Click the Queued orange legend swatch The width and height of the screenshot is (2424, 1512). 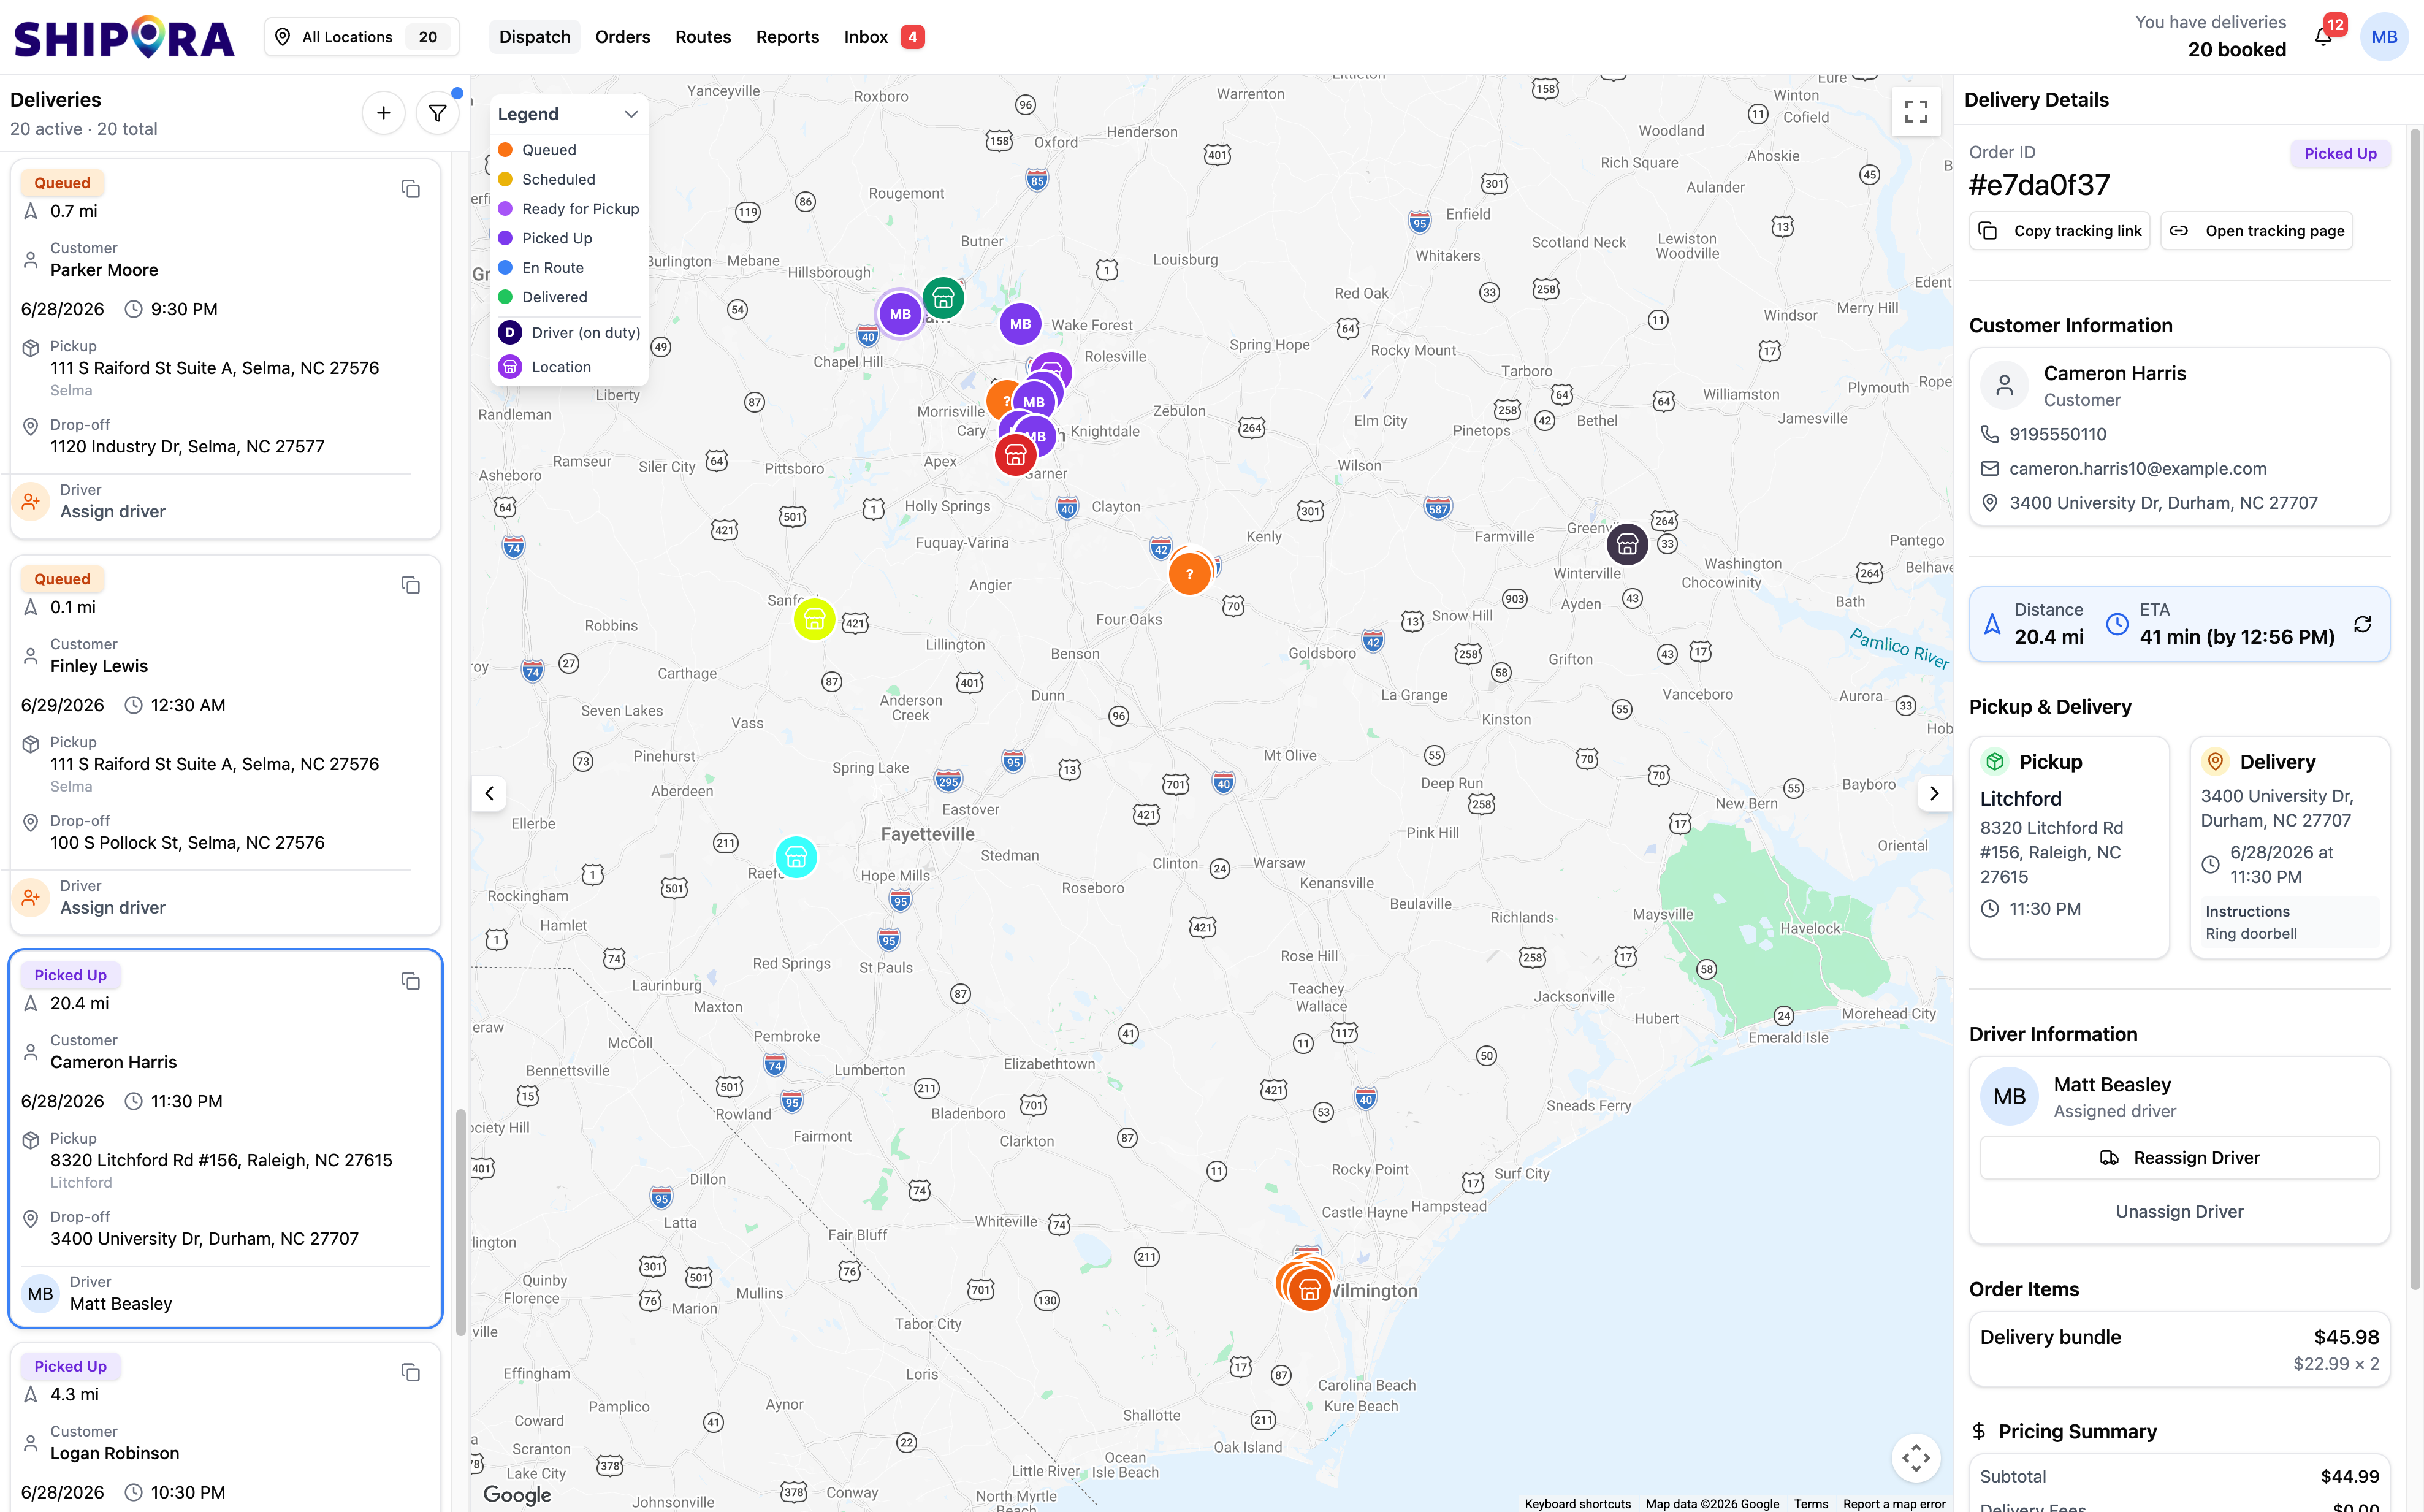[x=506, y=150]
